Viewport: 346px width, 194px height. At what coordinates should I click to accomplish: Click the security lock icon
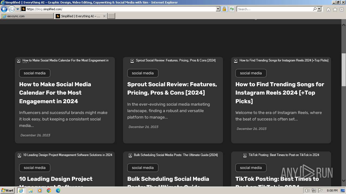(224, 9)
